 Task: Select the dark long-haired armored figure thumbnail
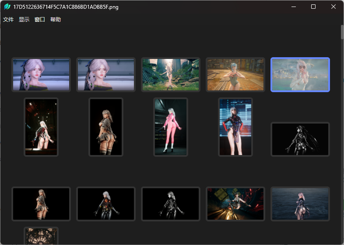coord(300,139)
